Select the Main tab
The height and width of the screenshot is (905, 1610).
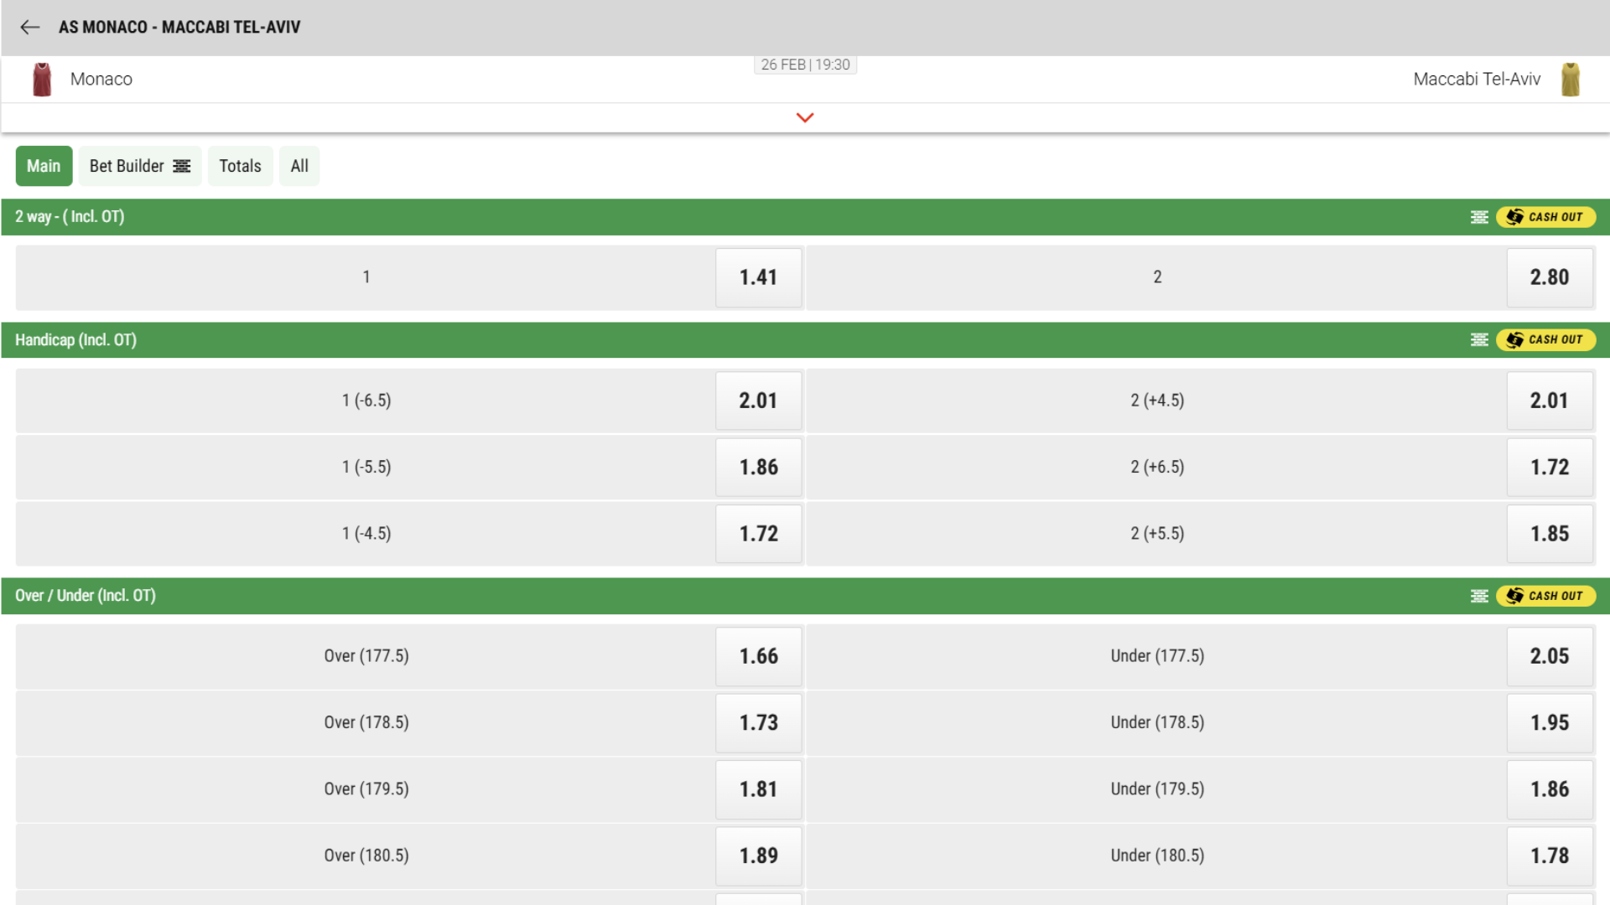tap(44, 166)
